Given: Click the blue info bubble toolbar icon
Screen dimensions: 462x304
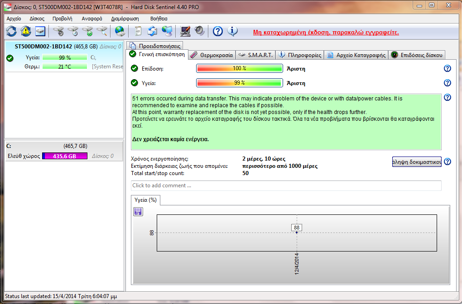Looking at the screenshot, I should coord(232,31).
